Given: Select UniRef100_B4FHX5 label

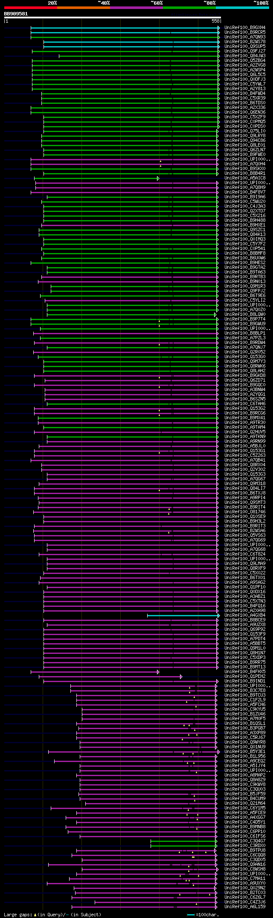Looking at the screenshot, I should 245,672.
